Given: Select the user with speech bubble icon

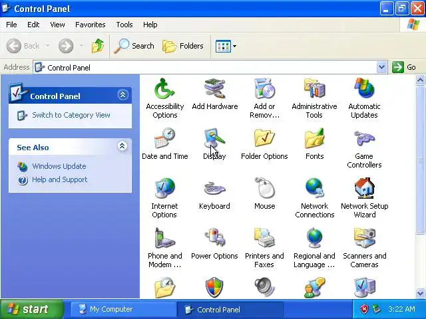Looking at the screenshot, I should [x=314, y=288].
